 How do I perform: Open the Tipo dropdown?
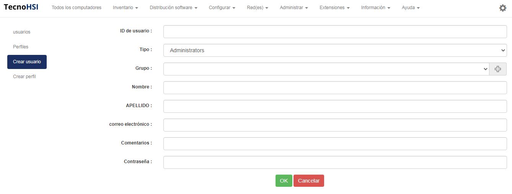click(x=335, y=50)
